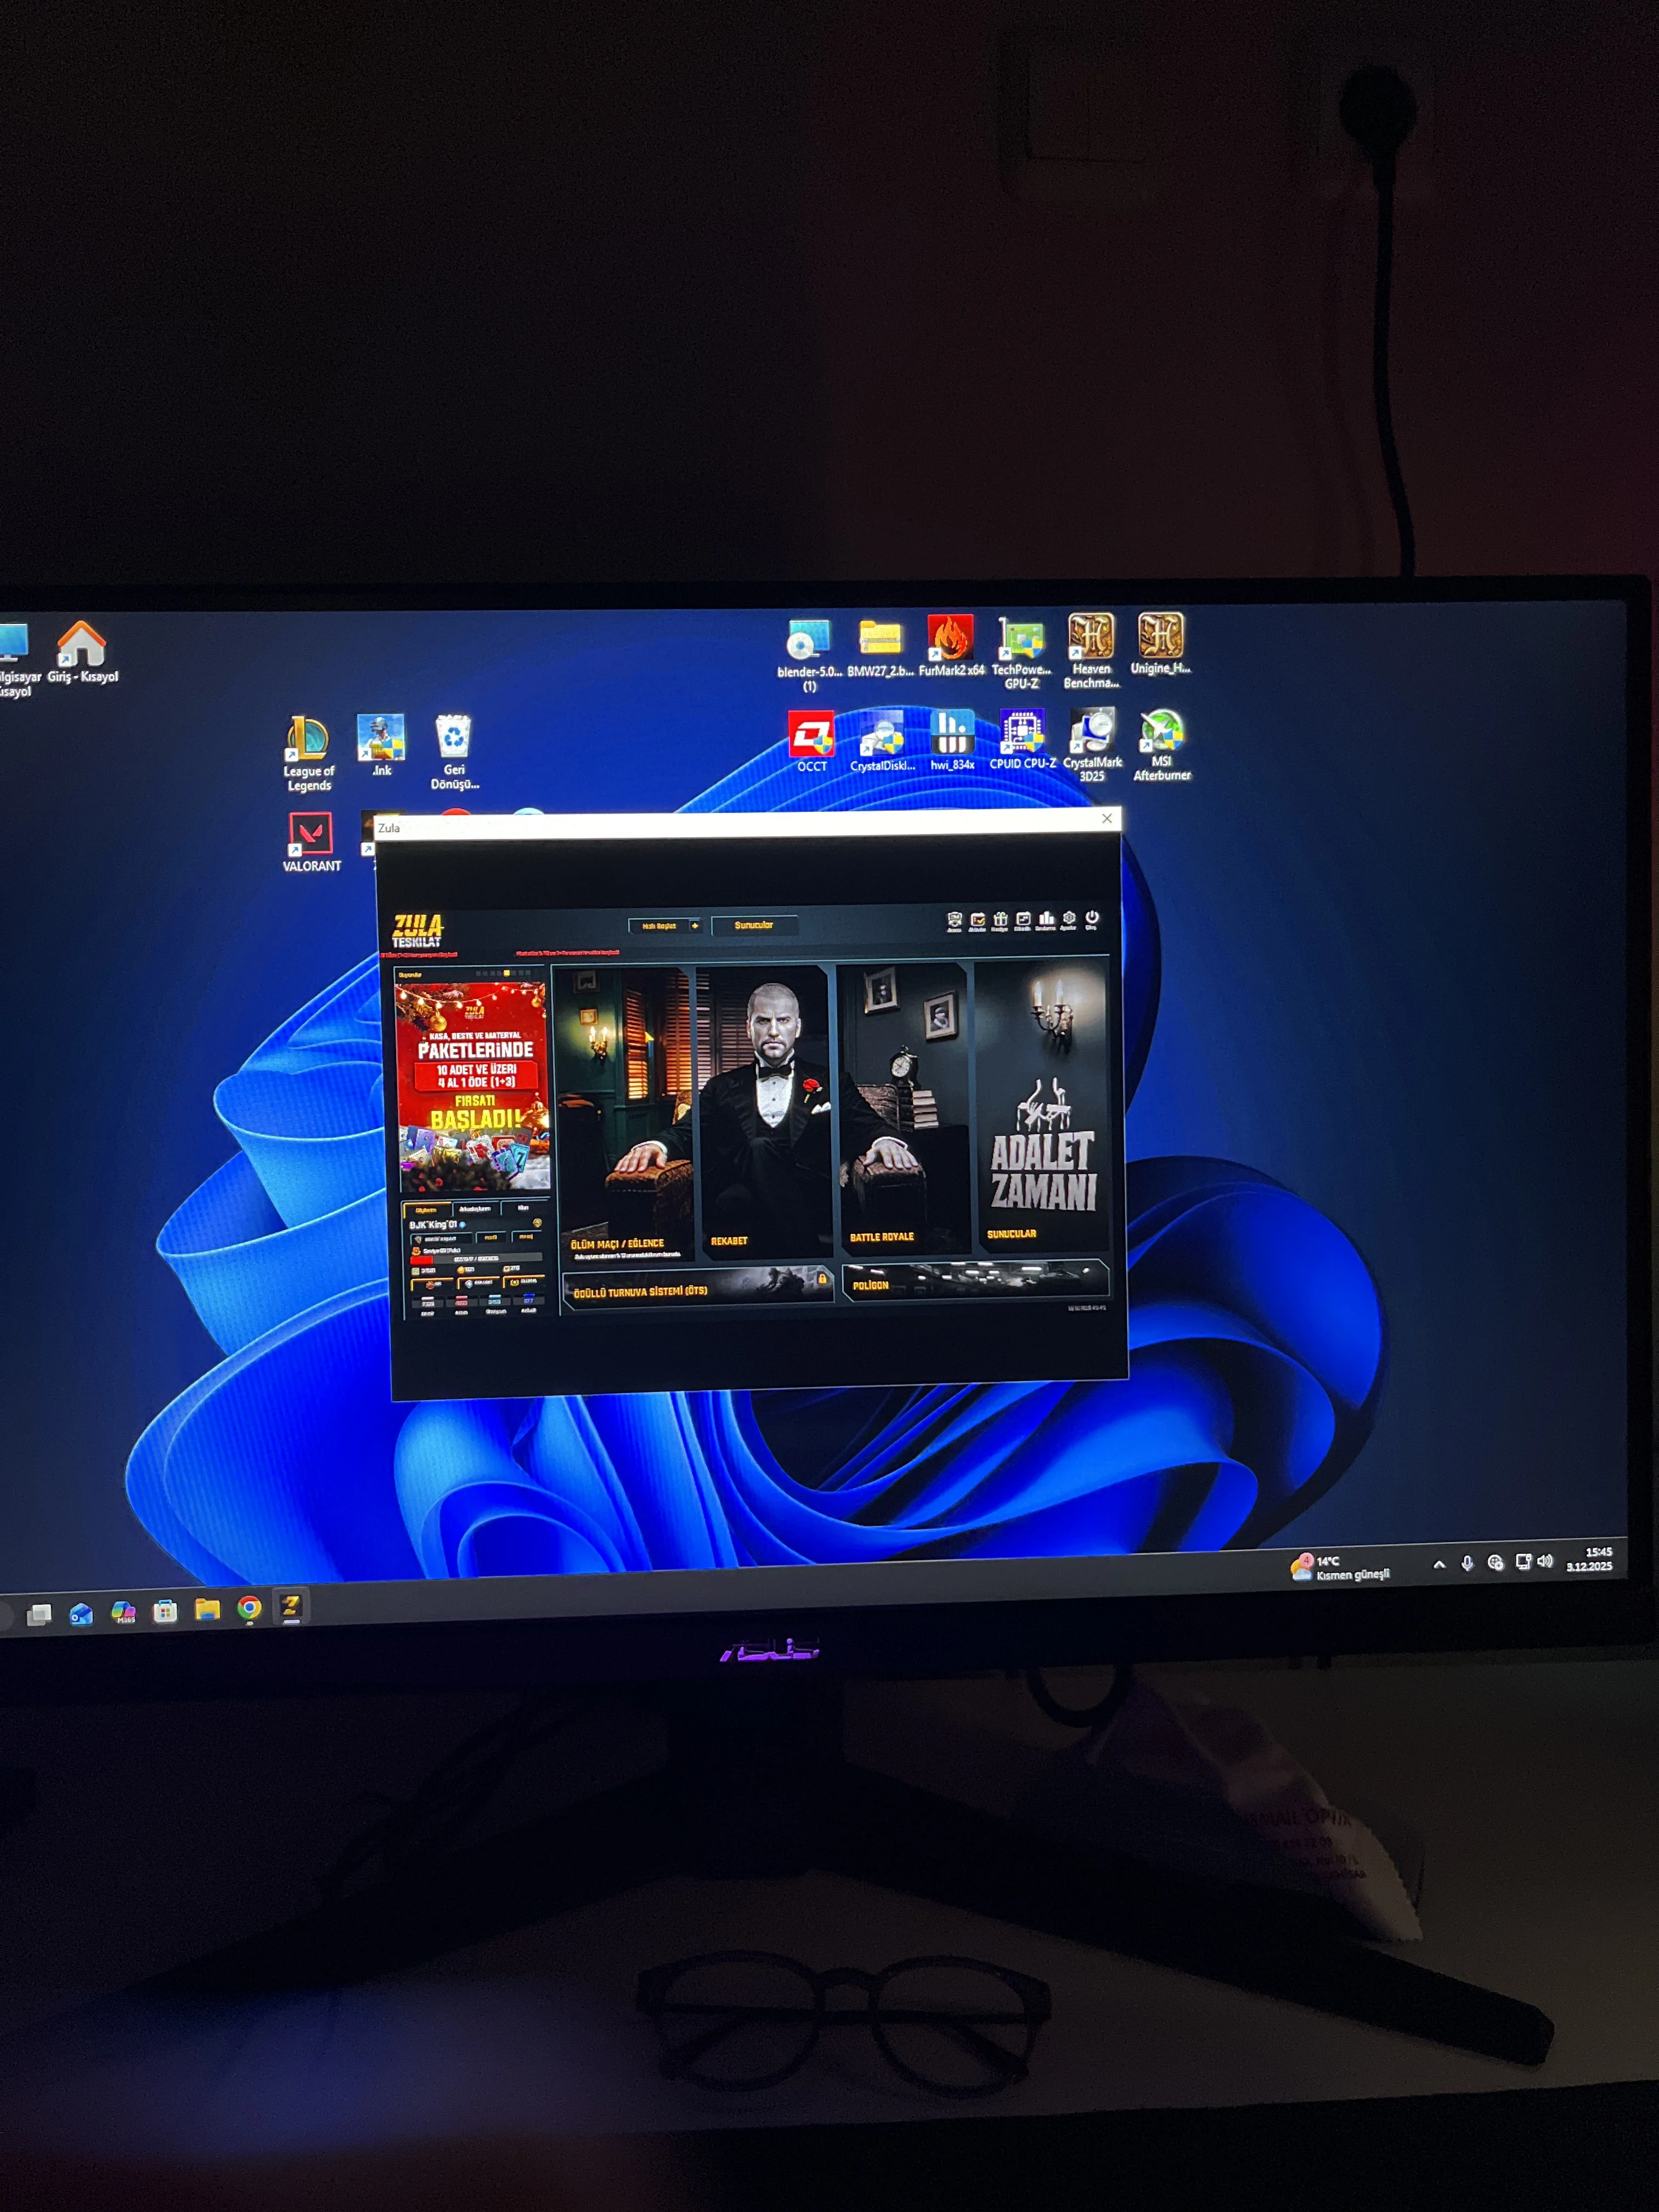
Task: Expand system tray hidden icons chevron
Action: tap(1439, 1565)
